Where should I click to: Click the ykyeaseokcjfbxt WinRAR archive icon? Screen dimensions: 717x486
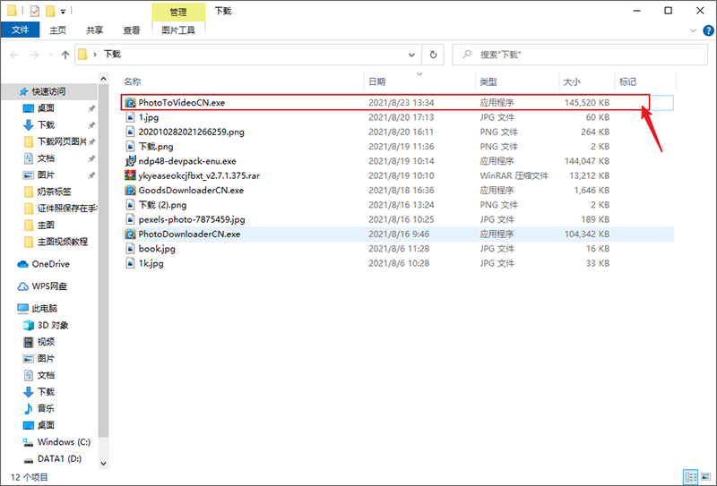pos(131,175)
